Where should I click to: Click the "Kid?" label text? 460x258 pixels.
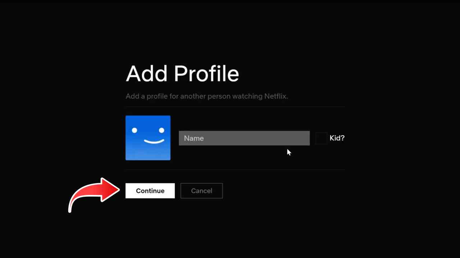337,138
